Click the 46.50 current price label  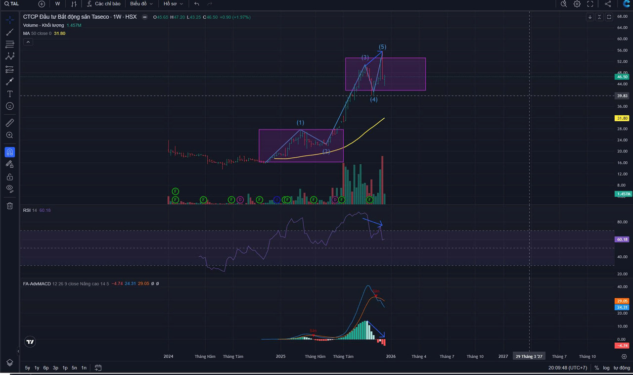click(x=622, y=77)
